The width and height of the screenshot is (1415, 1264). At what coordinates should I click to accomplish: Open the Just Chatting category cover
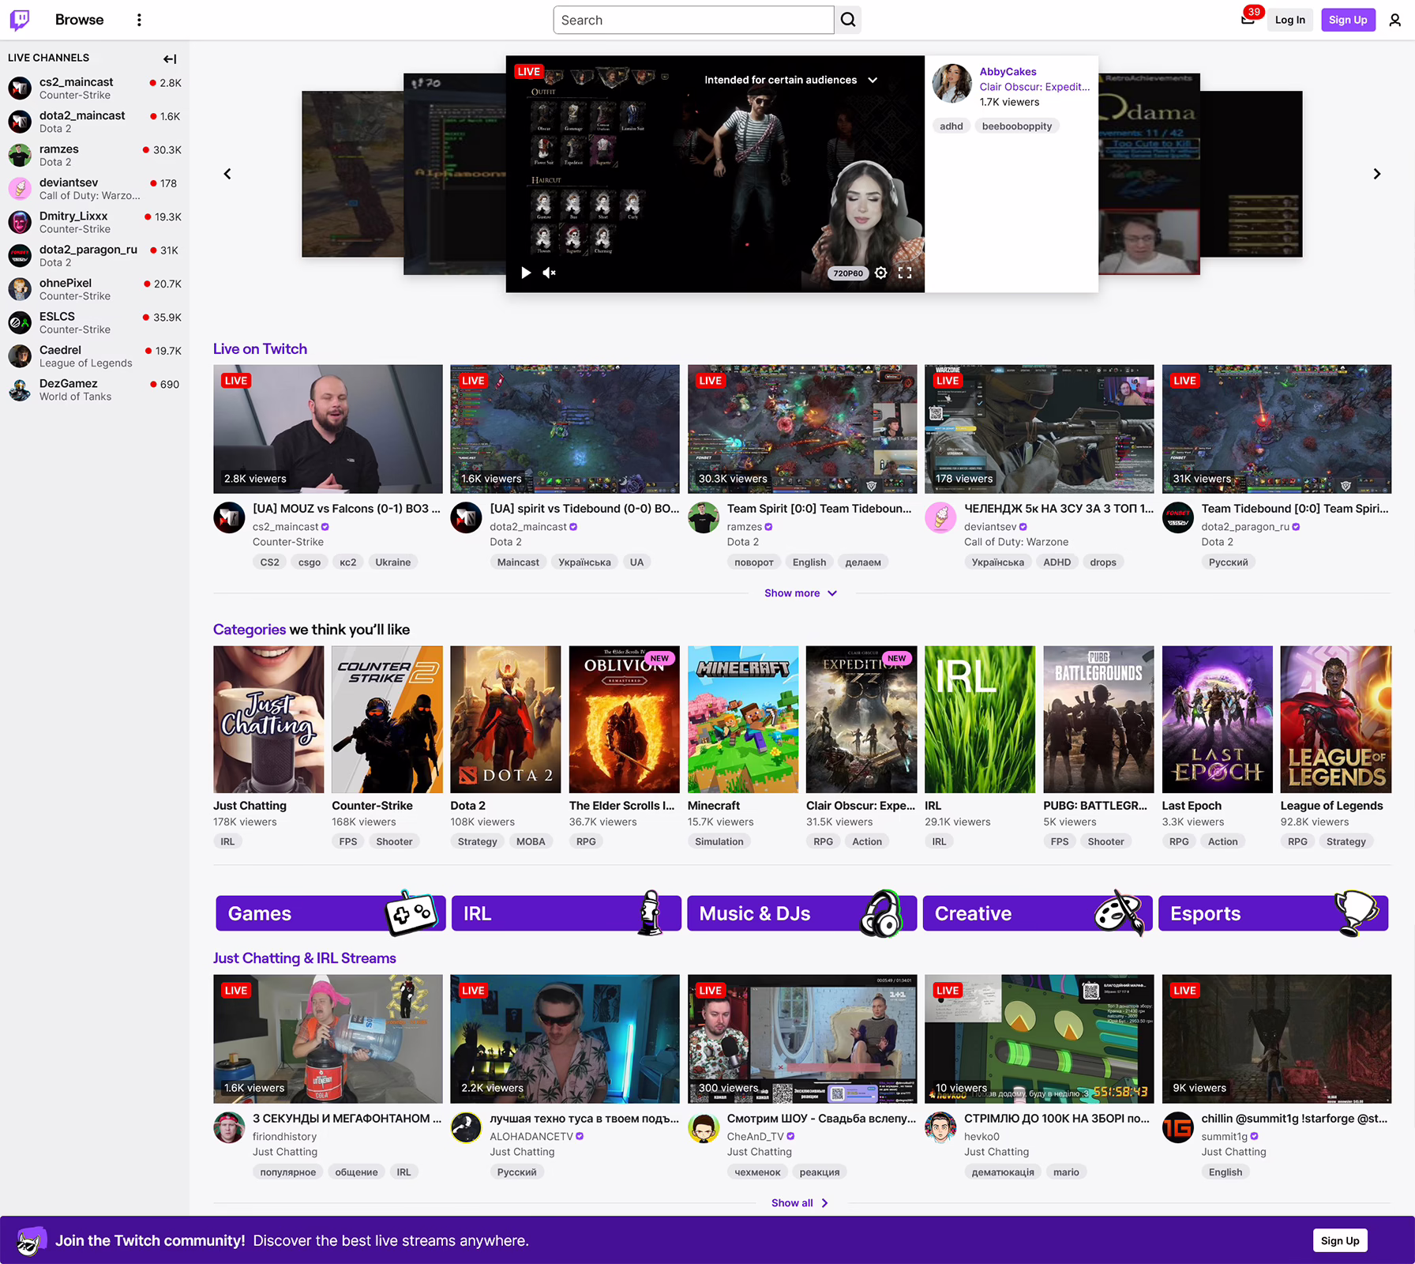click(x=268, y=720)
